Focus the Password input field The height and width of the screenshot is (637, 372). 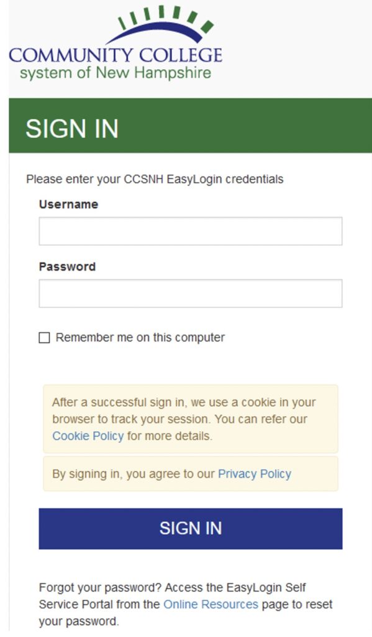point(190,294)
